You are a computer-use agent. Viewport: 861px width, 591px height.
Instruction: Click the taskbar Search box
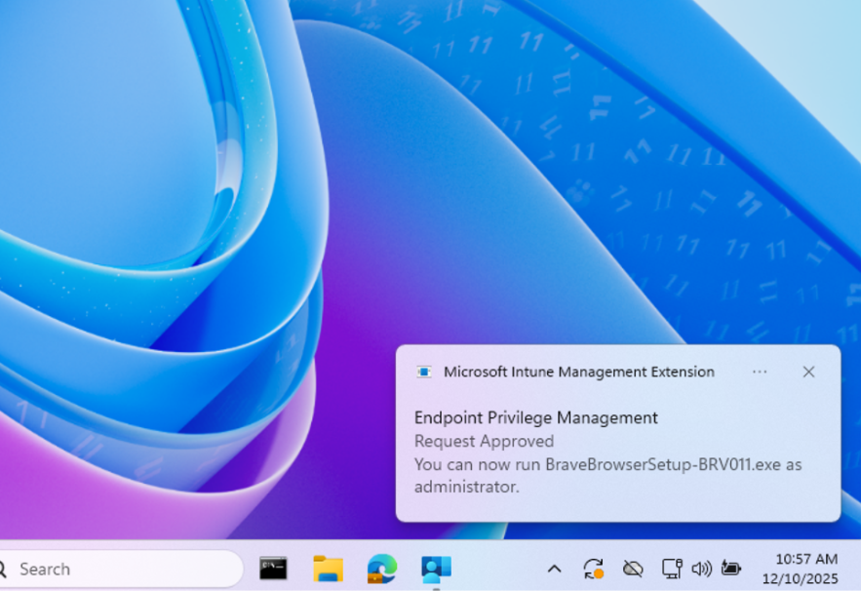(117, 569)
